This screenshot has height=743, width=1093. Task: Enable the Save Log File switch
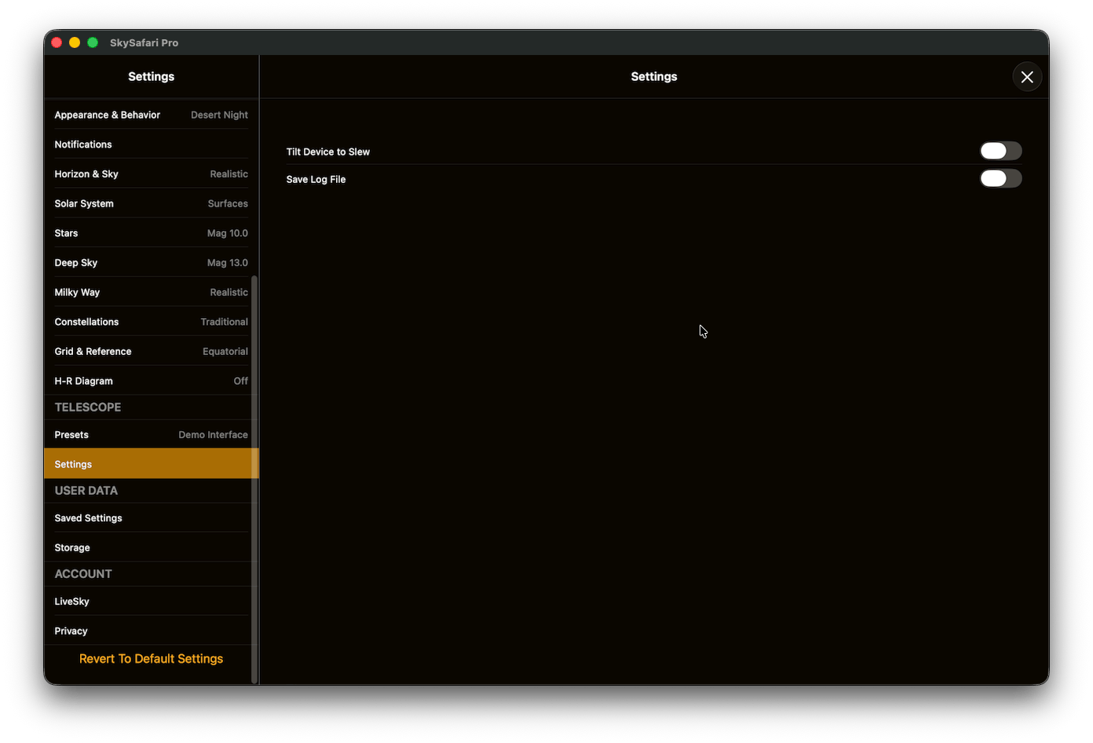pos(1000,178)
